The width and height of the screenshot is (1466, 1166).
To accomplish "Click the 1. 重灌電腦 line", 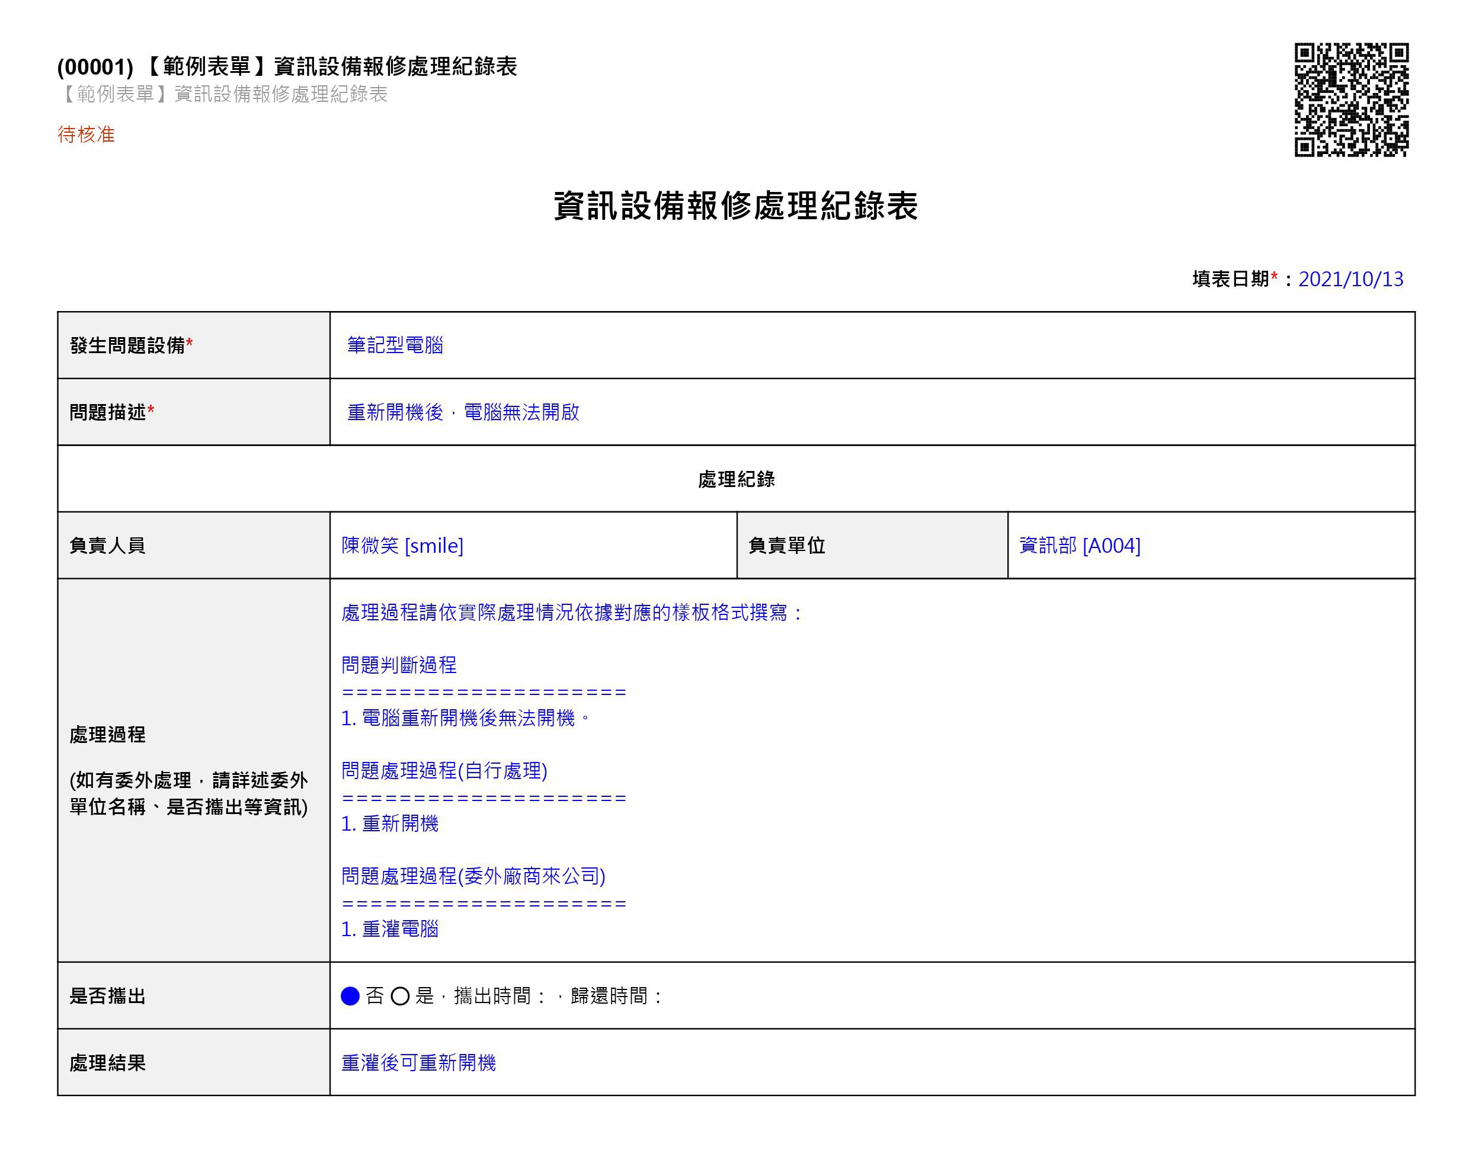I will click(390, 930).
